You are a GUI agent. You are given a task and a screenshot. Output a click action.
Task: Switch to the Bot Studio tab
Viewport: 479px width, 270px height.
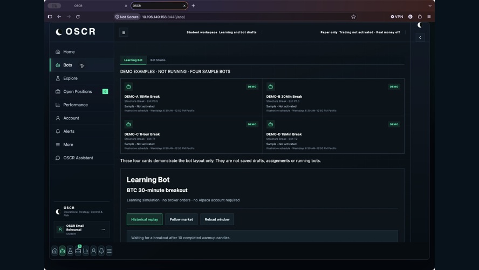[x=158, y=60]
